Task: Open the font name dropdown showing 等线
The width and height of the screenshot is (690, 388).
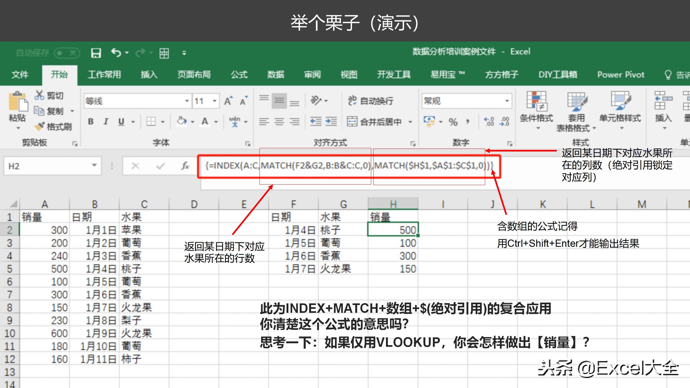Action: (187, 101)
